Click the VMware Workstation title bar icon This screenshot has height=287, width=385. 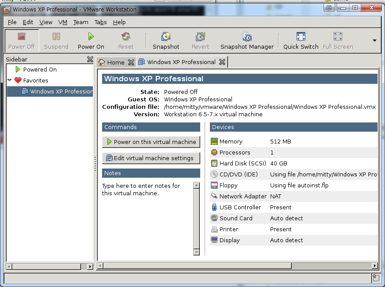(x=7, y=10)
